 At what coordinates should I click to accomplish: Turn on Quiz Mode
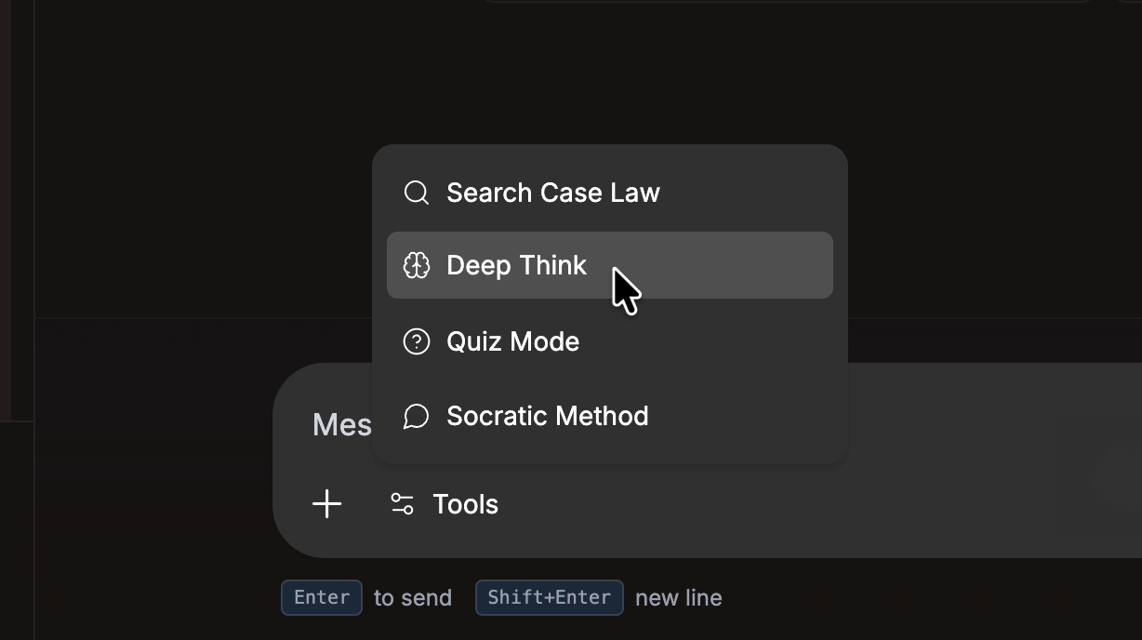coord(609,341)
